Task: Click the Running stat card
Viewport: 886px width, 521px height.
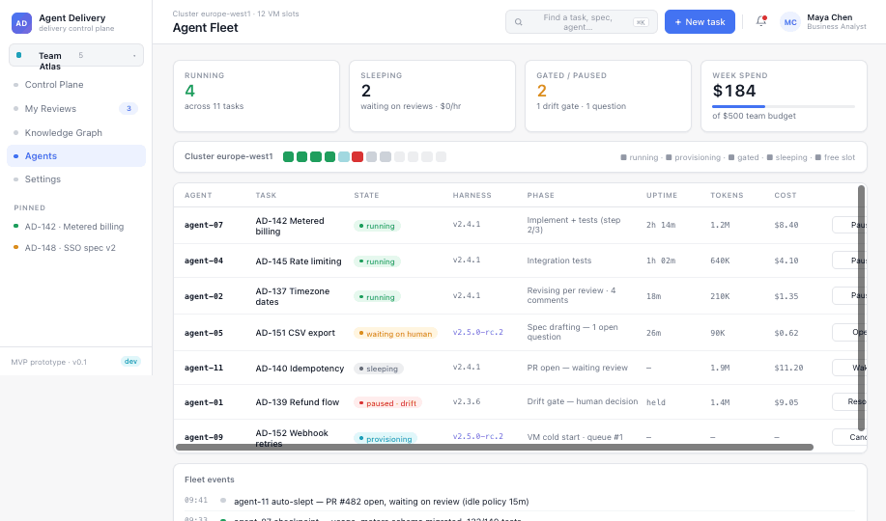Action: (256, 96)
